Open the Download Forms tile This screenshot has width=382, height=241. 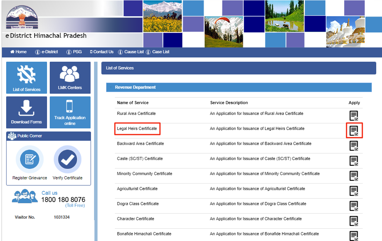tap(27, 112)
